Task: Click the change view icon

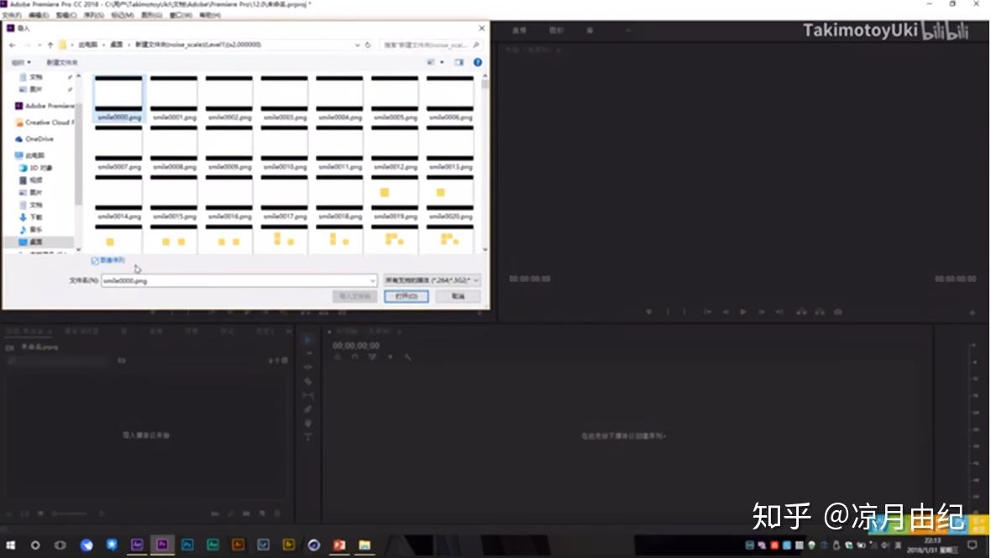Action: tap(431, 62)
